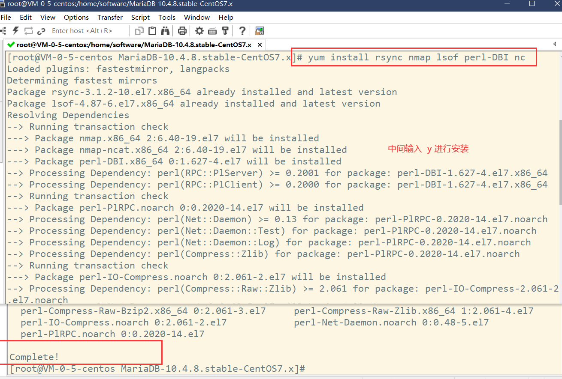This screenshot has height=379, width=562.
Task: Open the Tools menu
Action: coord(167,17)
